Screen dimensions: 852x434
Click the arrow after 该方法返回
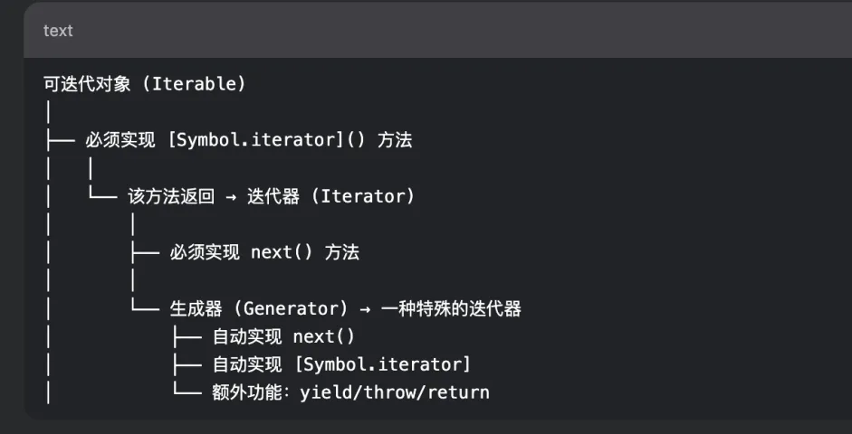click(x=230, y=196)
